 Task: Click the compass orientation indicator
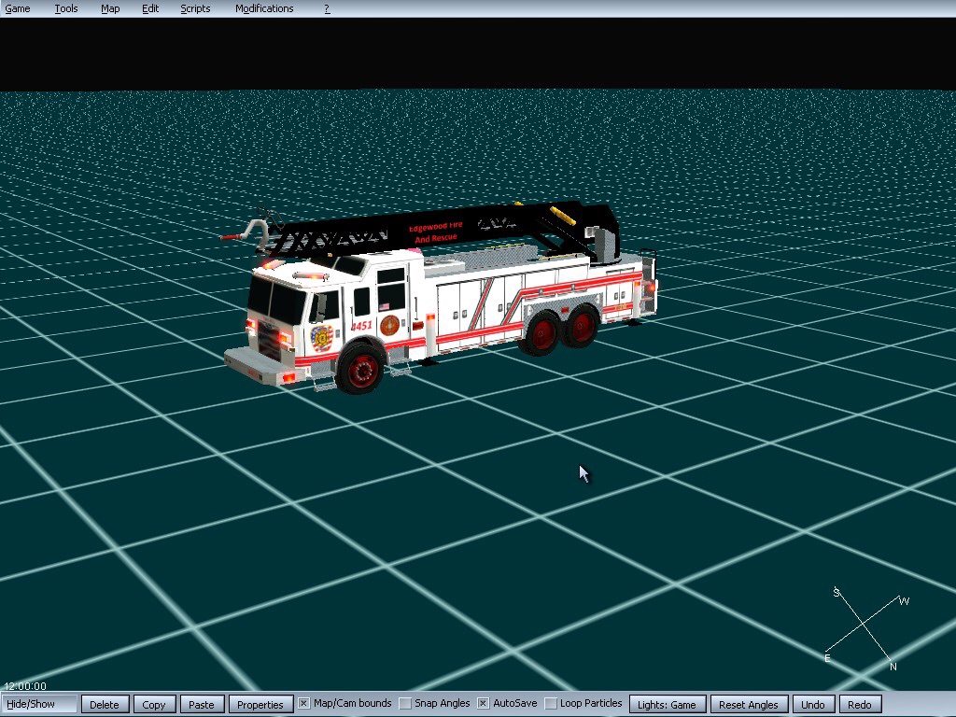(865, 628)
